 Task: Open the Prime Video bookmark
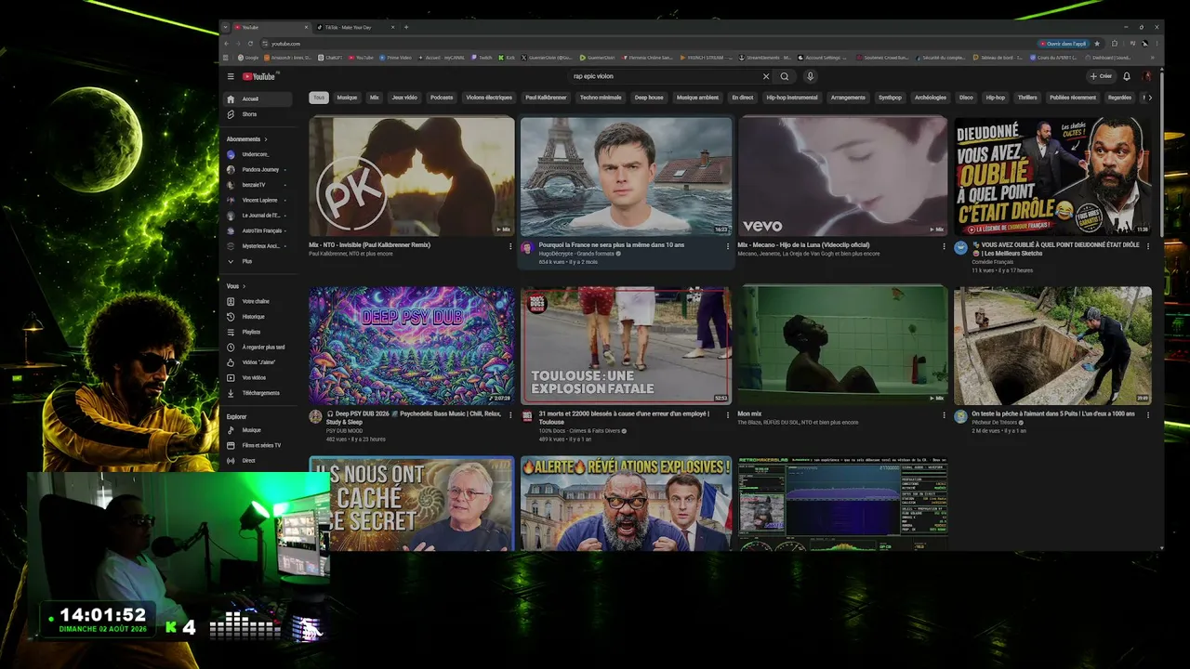[396, 58]
